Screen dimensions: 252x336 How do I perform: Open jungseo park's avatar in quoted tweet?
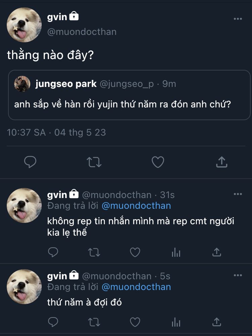(x=22, y=84)
